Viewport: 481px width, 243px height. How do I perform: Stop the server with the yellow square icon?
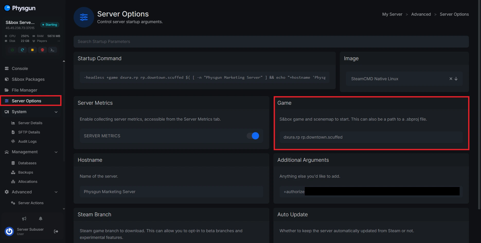coord(32,50)
